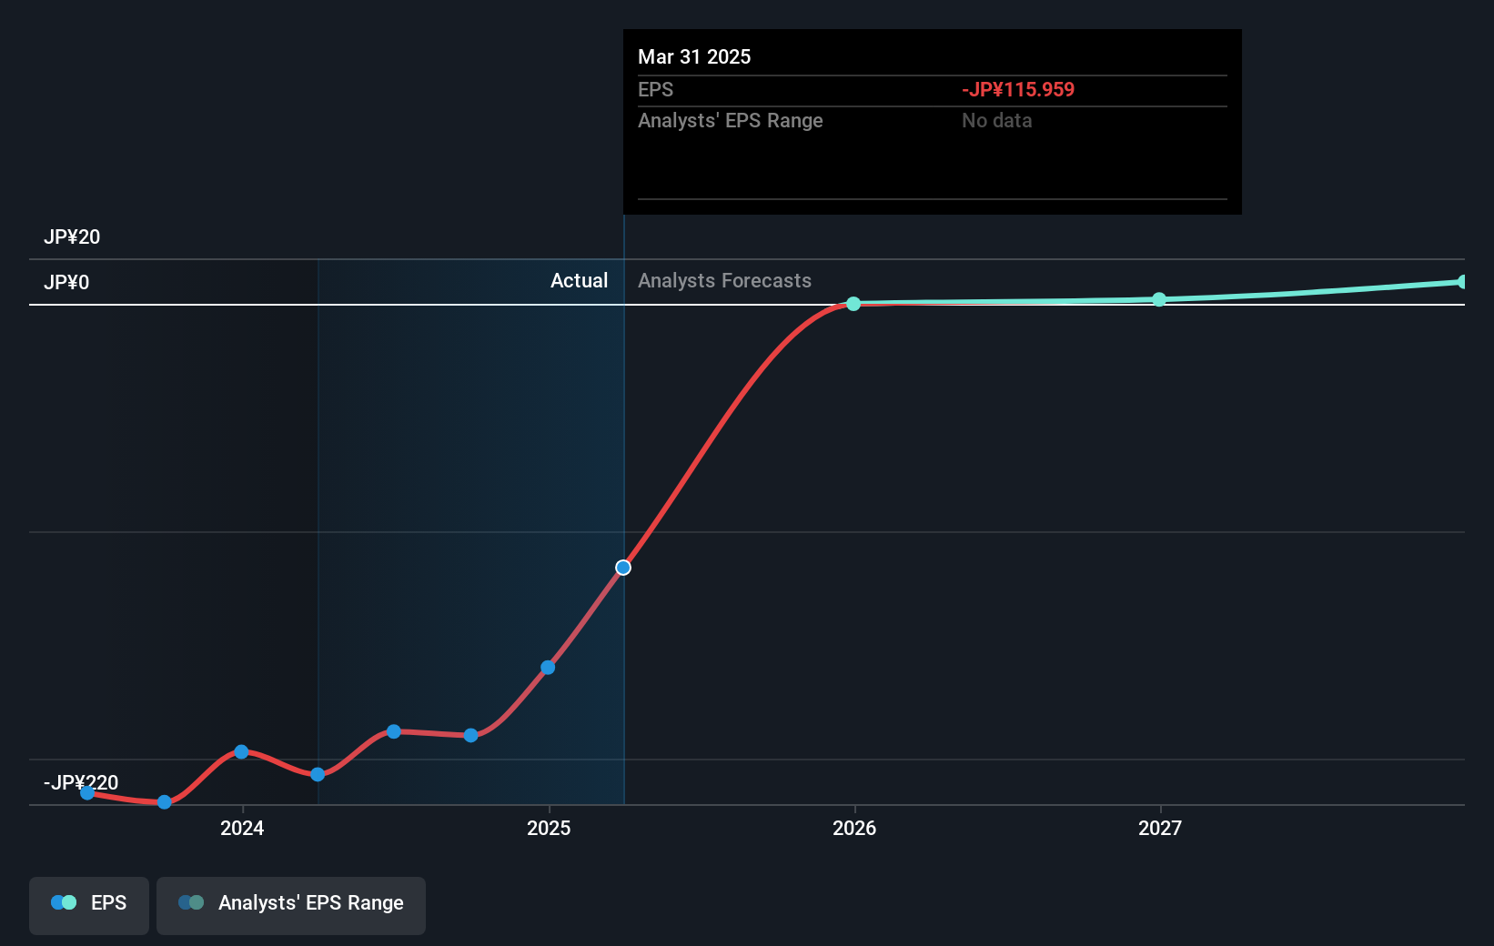
Task: Toggle the Analysts' EPS Range legend series
Action: [291, 905]
